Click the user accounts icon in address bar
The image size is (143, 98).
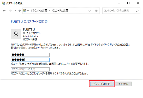click(x=25, y=11)
